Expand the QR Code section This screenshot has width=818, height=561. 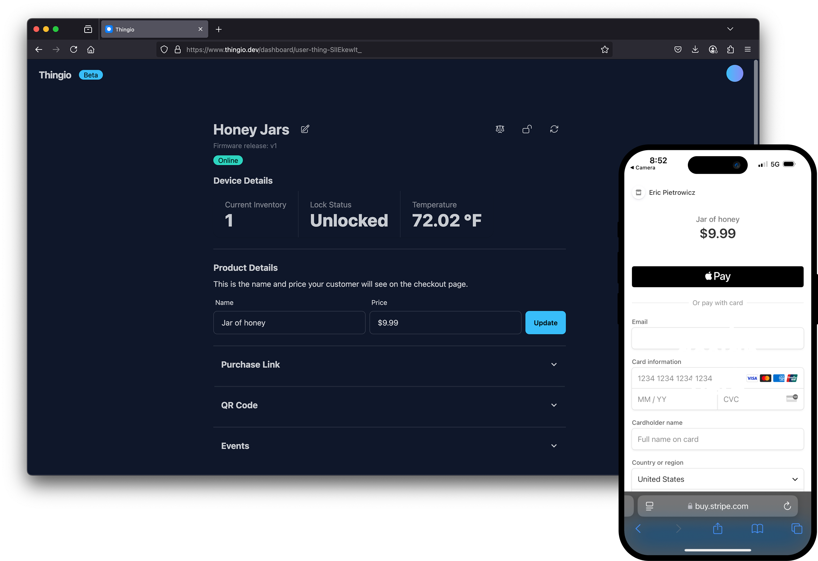pos(389,405)
